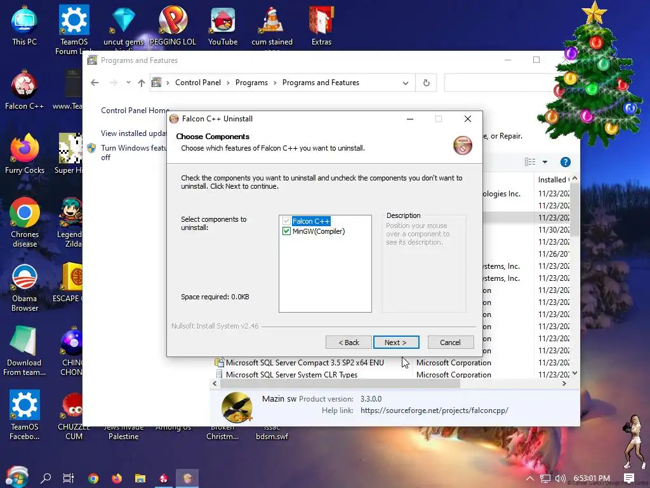
Task: Expand breadcrumb arrow after Control Panel
Action: coord(228,83)
